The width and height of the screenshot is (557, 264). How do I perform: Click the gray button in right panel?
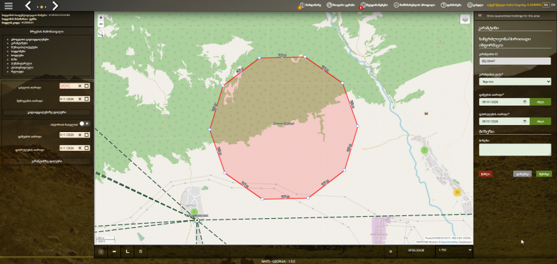(x=522, y=174)
